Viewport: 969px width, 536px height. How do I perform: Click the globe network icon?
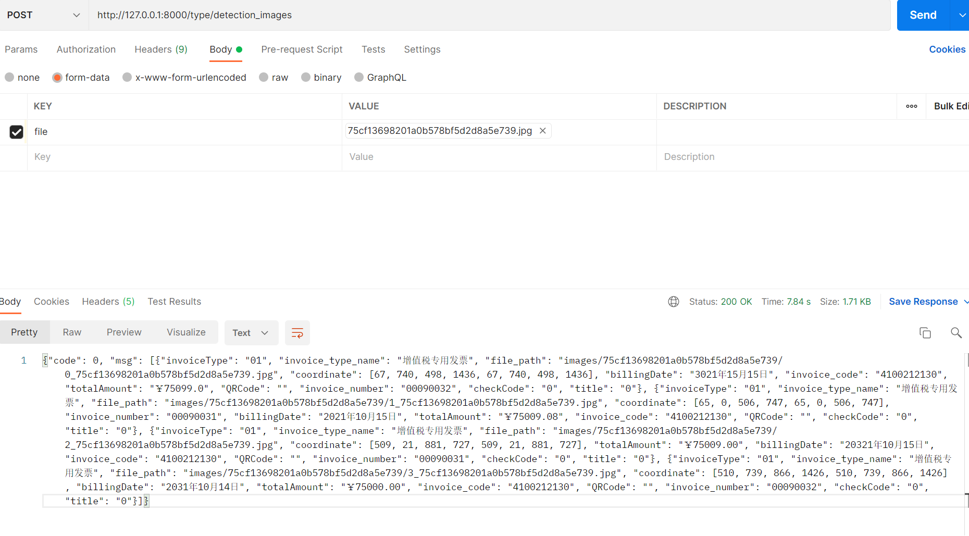tap(674, 302)
